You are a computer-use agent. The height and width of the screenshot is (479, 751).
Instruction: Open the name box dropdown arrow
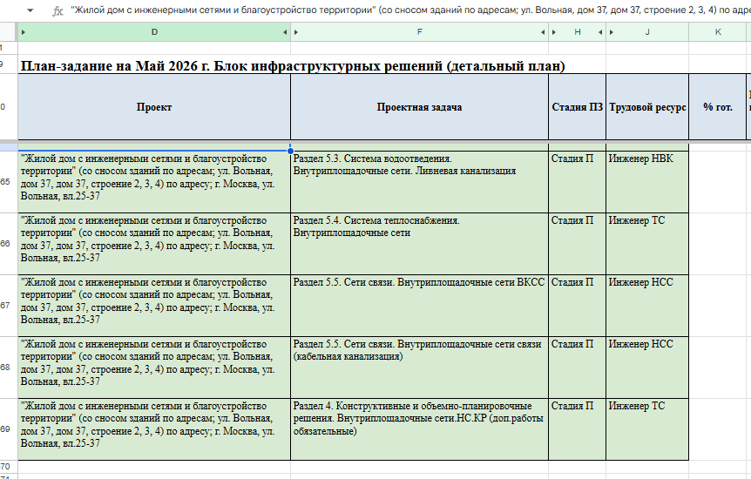[x=30, y=10]
